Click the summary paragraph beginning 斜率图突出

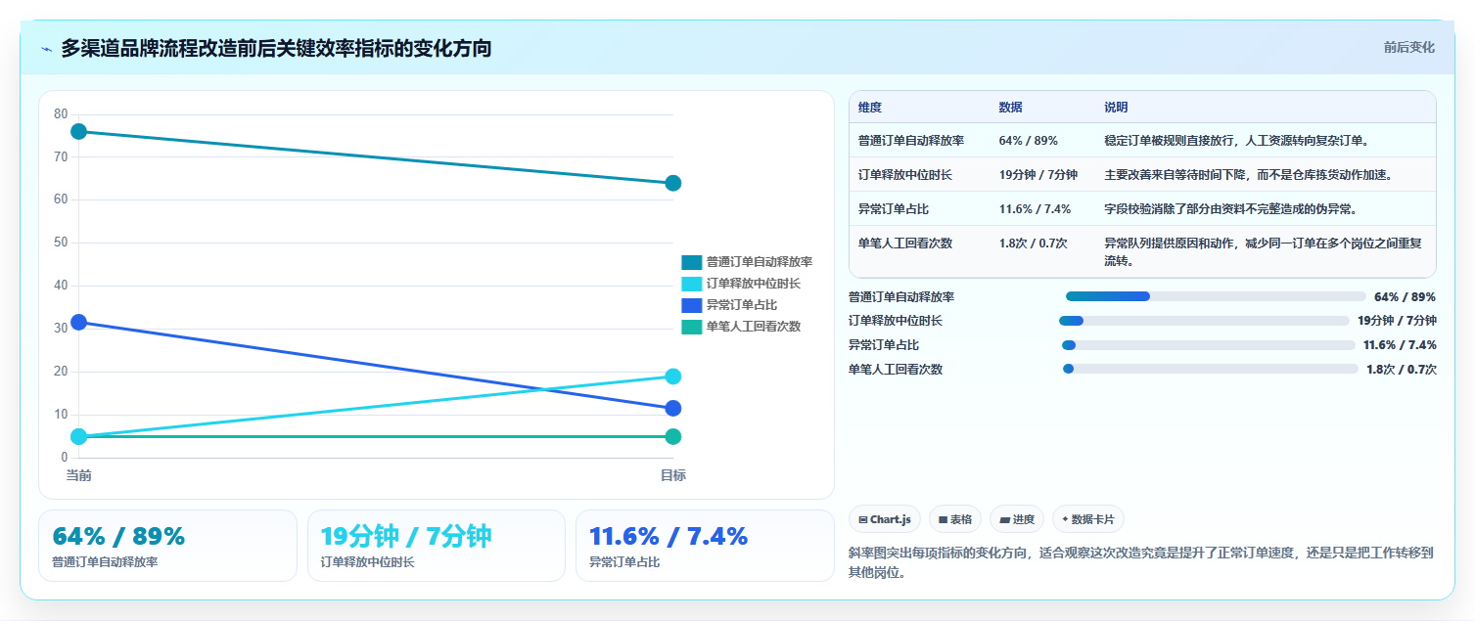point(1141,562)
